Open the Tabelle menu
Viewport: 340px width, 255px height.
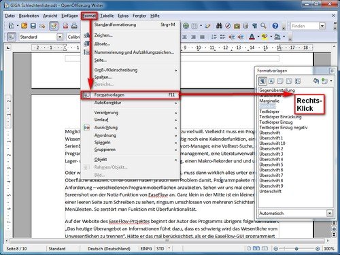tap(107, 16)
